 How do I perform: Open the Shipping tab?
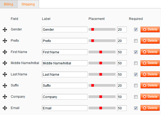(x=28, y=4)
